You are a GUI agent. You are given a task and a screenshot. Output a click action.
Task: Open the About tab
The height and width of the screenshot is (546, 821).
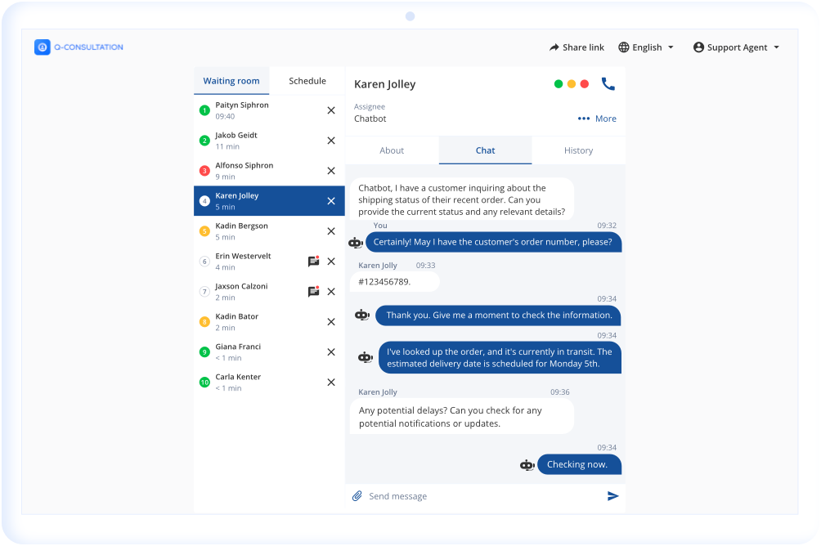pos(392,150)
